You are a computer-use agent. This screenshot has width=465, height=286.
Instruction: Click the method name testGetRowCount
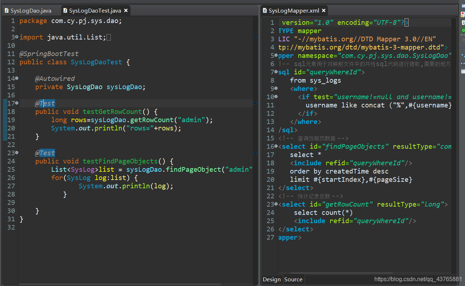pos(112,112)
